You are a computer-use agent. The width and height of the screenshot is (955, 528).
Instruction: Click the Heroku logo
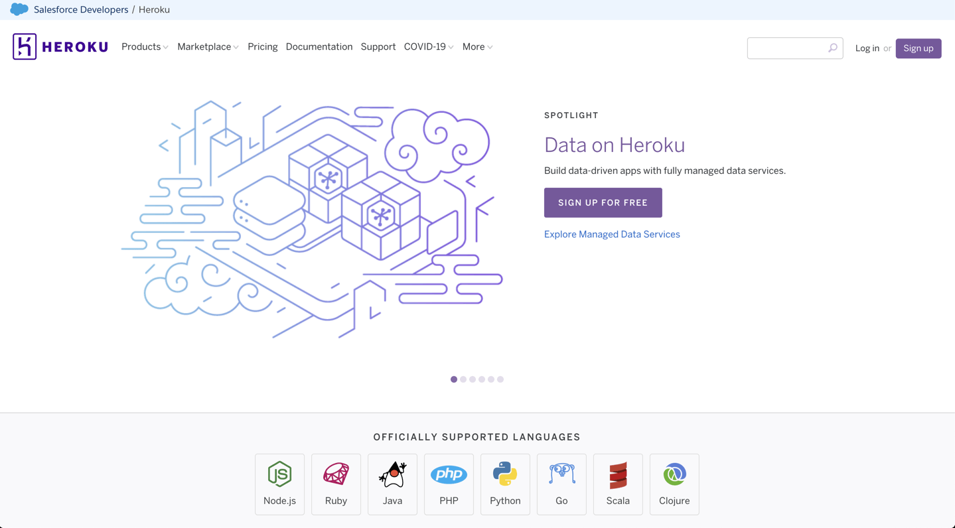coord(60,46)
